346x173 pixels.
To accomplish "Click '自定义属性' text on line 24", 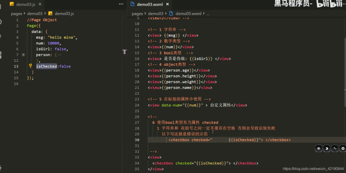I will click(221, 105).
